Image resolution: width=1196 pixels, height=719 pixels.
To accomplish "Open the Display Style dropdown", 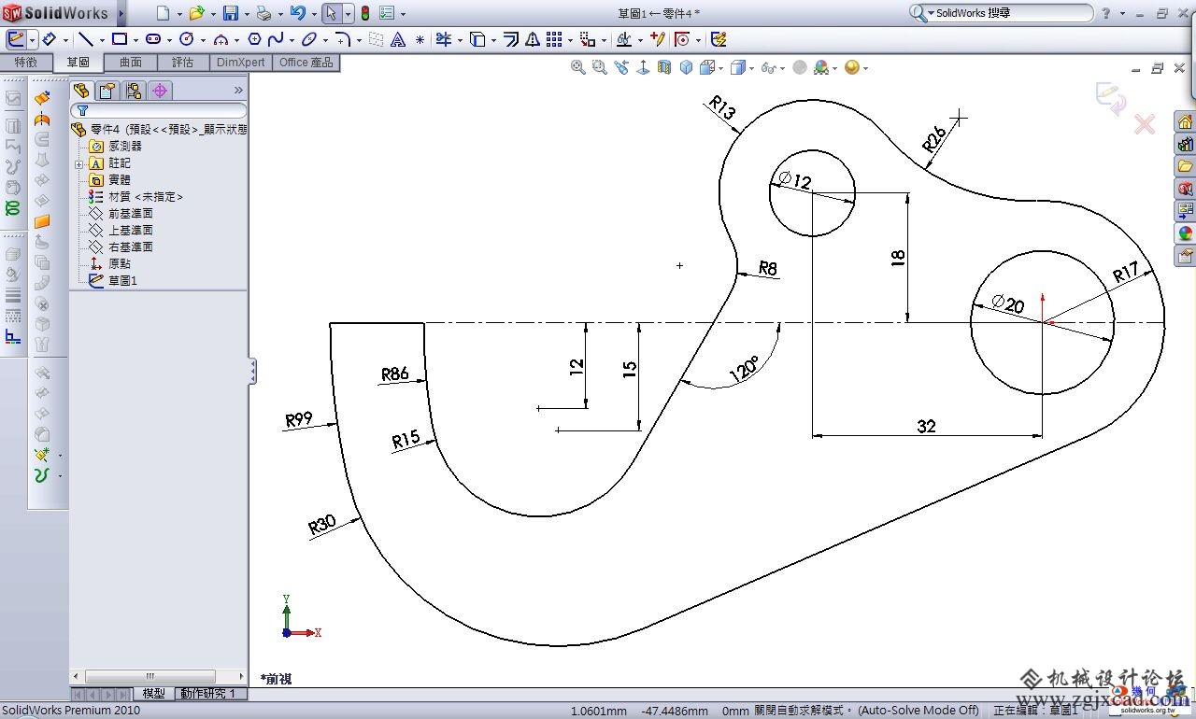I will [751, 68].
